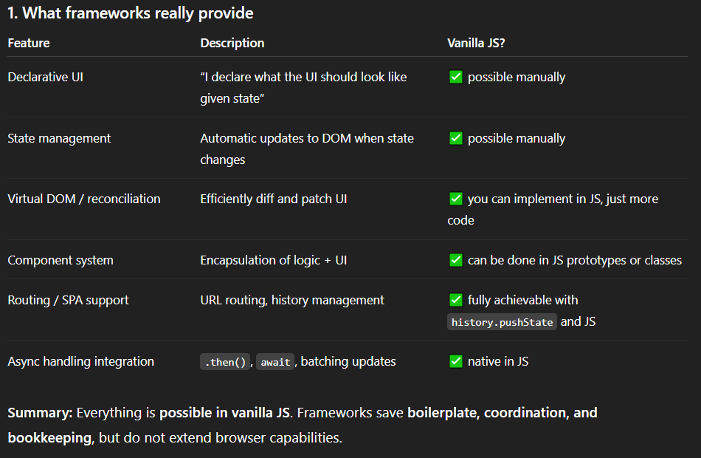701x458 pixels.
Task: Select the 'Async handling integration' feature cell
Action: point(80,361)
